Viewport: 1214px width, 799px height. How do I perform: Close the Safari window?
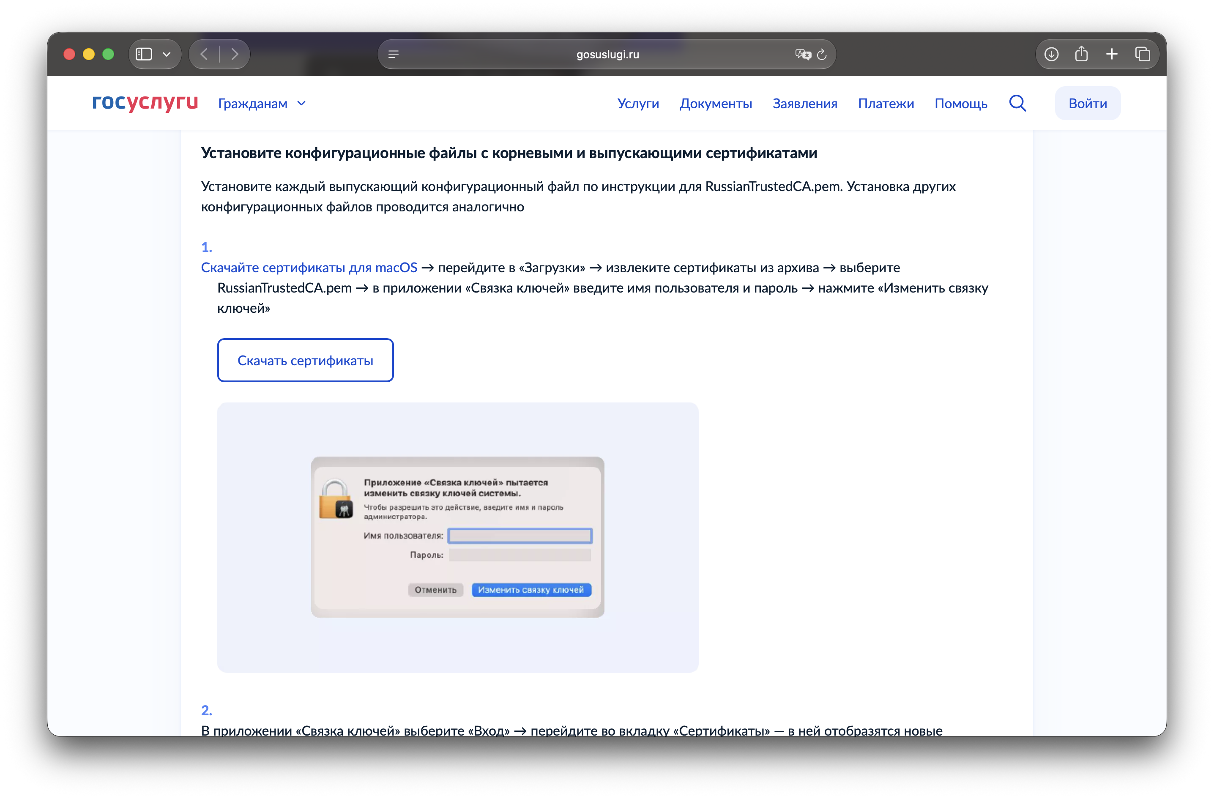point(69,54)
